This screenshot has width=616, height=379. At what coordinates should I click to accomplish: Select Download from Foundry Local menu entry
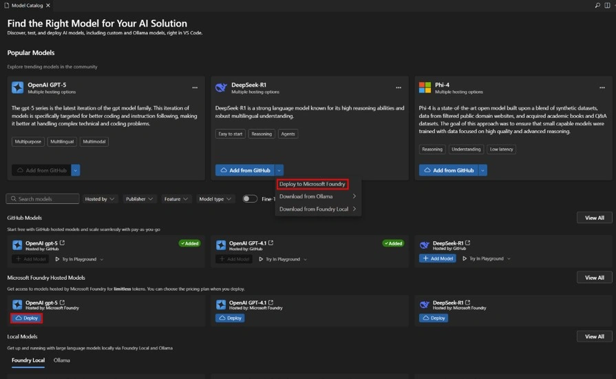tap(317, 209)
